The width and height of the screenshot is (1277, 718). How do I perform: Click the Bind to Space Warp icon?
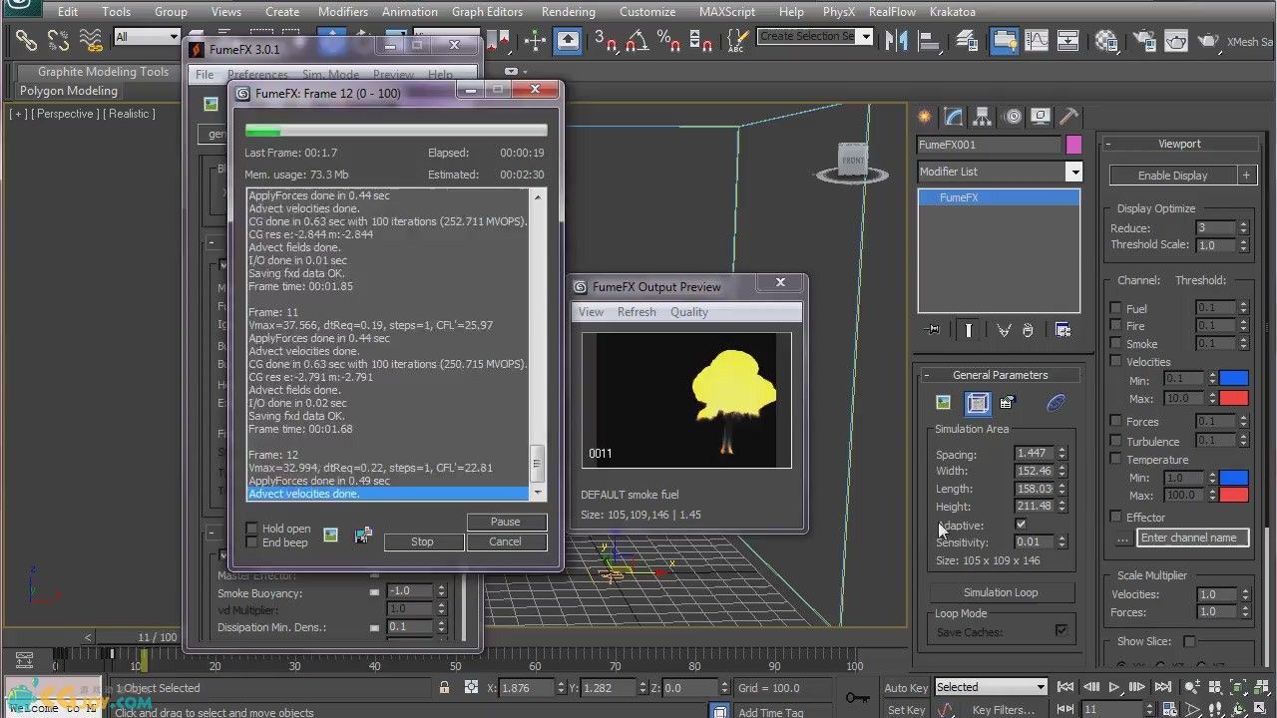point(92,40)
